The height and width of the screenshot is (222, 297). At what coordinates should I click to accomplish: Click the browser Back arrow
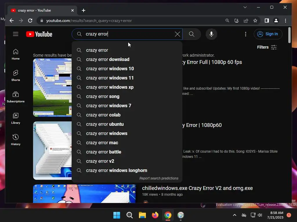[x=12, y=21]
